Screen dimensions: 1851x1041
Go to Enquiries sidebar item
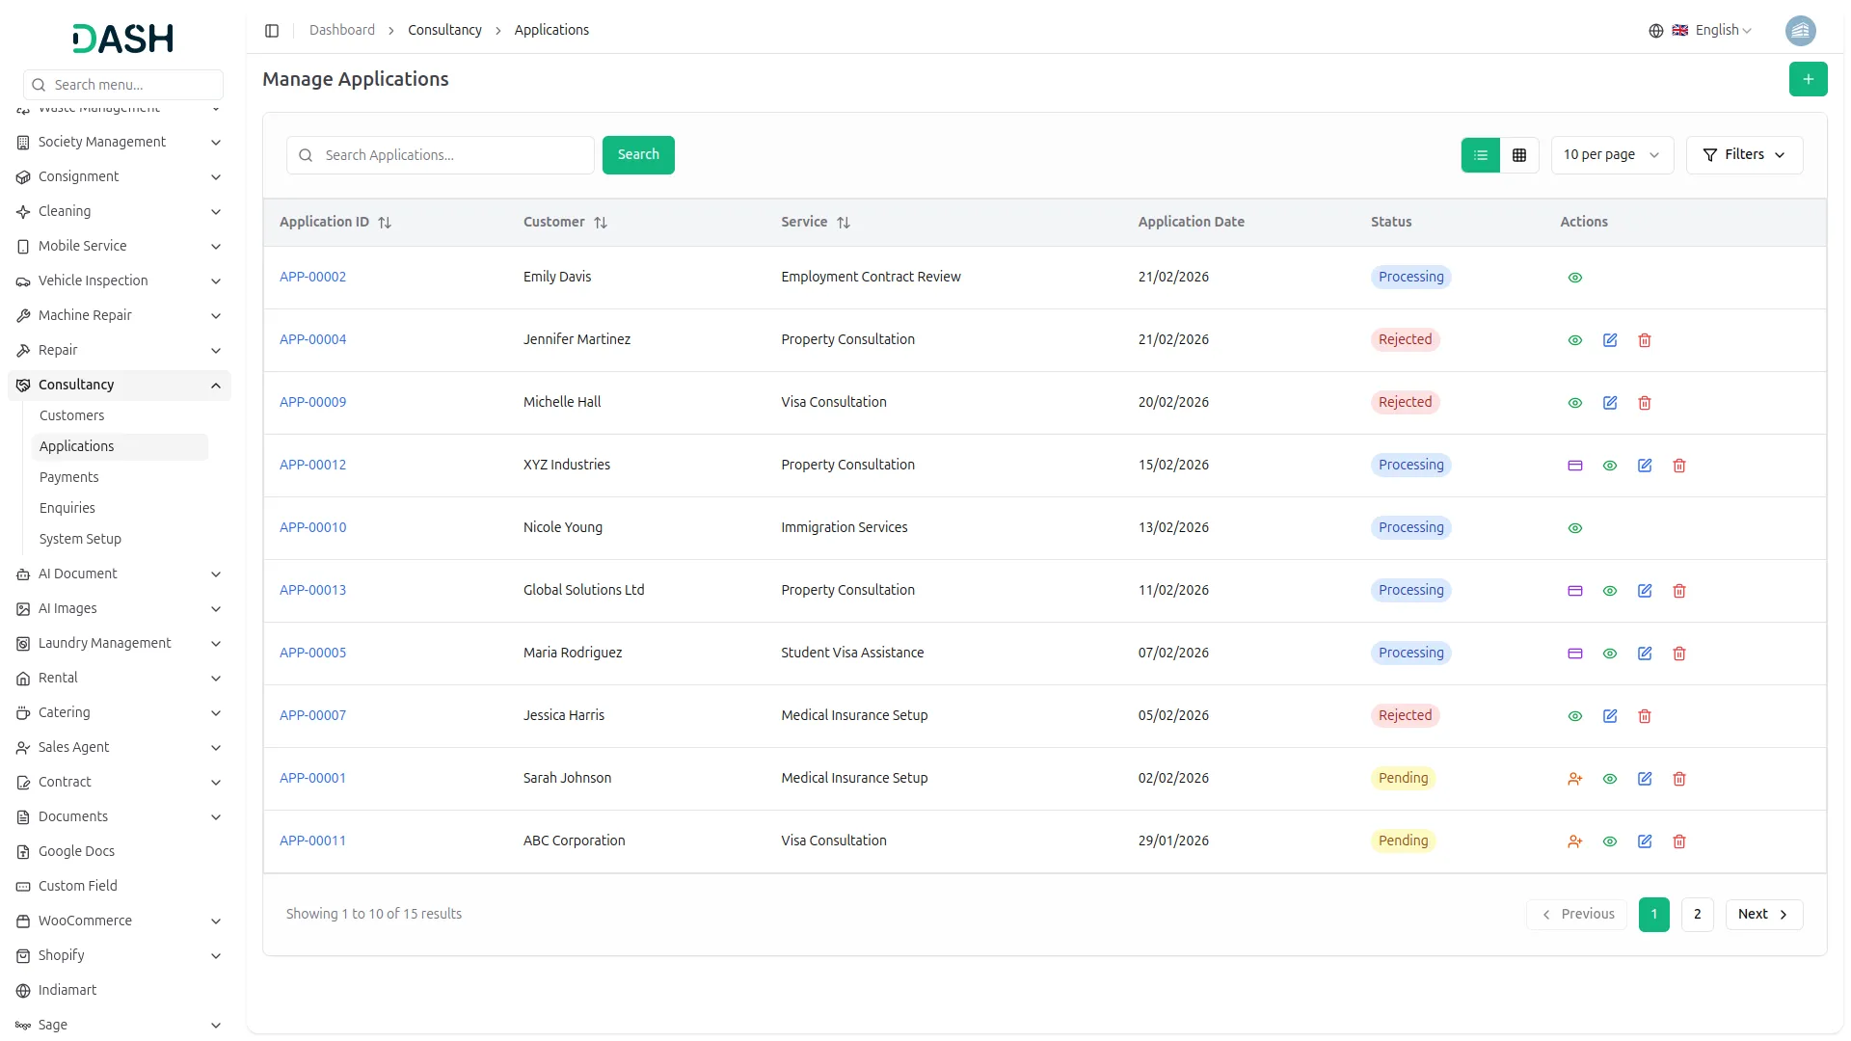pyautogui.click(x=67, y=508)
